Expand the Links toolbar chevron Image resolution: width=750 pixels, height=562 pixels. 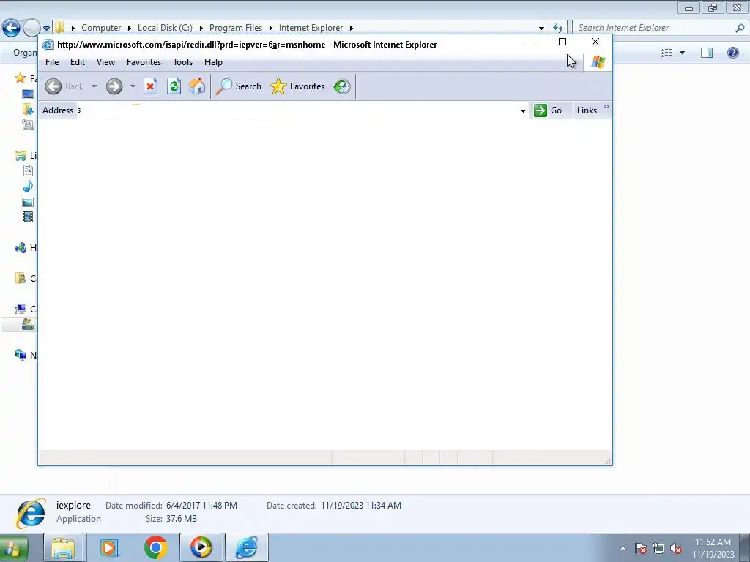(x=606, y=107)
